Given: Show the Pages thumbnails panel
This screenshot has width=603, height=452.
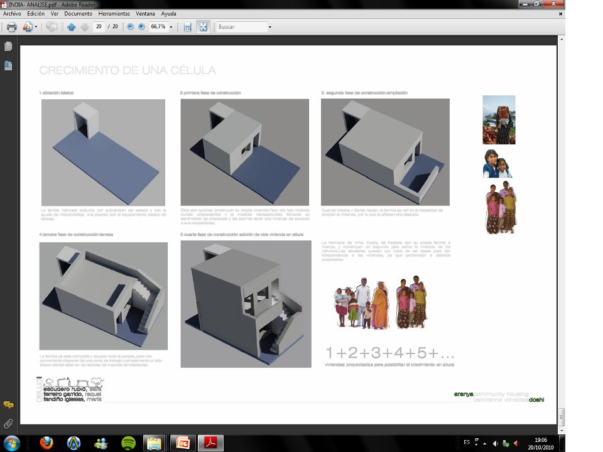Looking at the screenshot, I should coord(8,46).
